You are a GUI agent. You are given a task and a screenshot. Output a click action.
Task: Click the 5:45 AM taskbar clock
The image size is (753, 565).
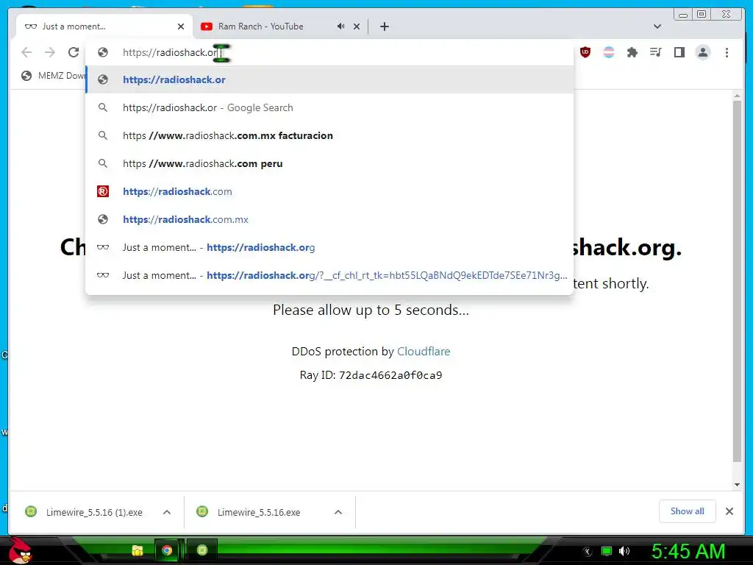(x=688, y=551)
